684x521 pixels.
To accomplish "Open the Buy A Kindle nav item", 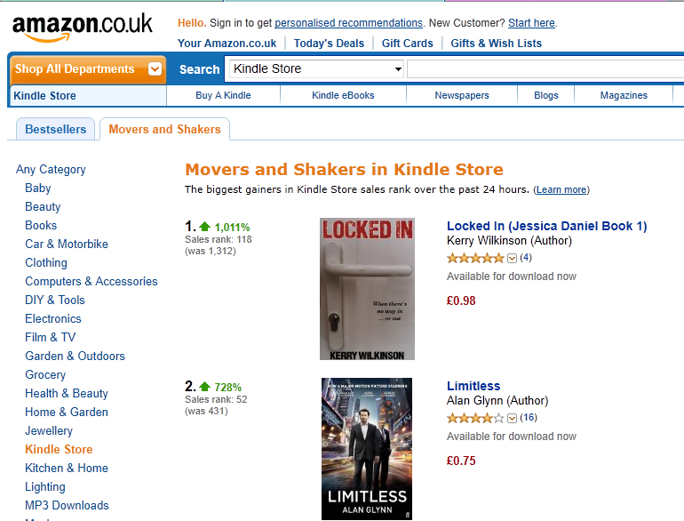I will point(223,95).
